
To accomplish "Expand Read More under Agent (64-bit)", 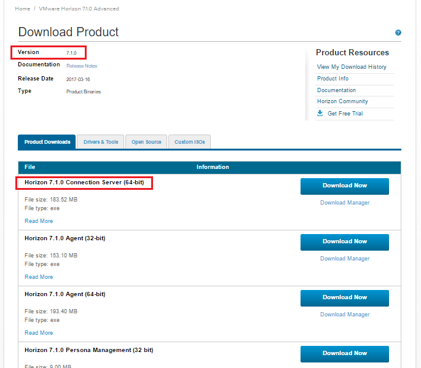I will click(39, 333).
